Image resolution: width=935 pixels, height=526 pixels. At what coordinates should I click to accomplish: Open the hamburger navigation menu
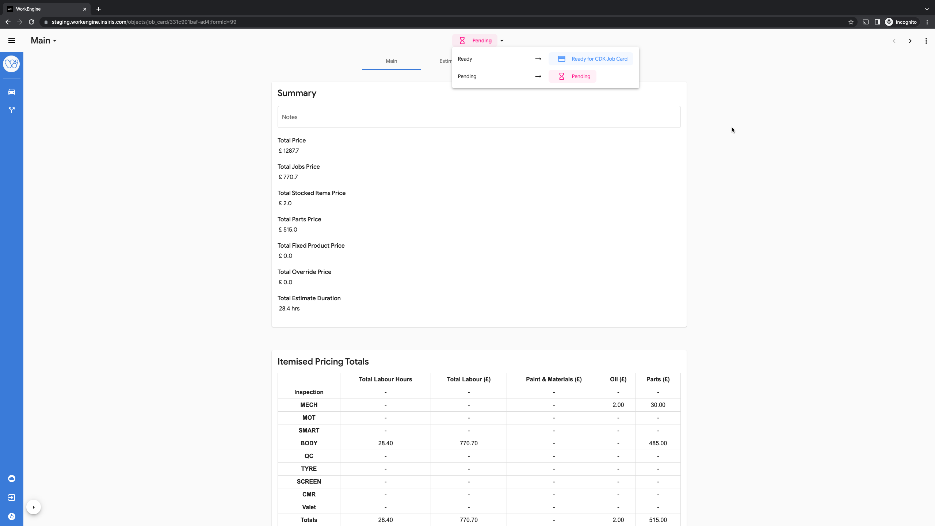[x=12, y=41]
